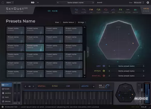Select the highlighted Preset name strings tile
The height and width of the screenshot is (109, 151).
click(x=35, y=47)
